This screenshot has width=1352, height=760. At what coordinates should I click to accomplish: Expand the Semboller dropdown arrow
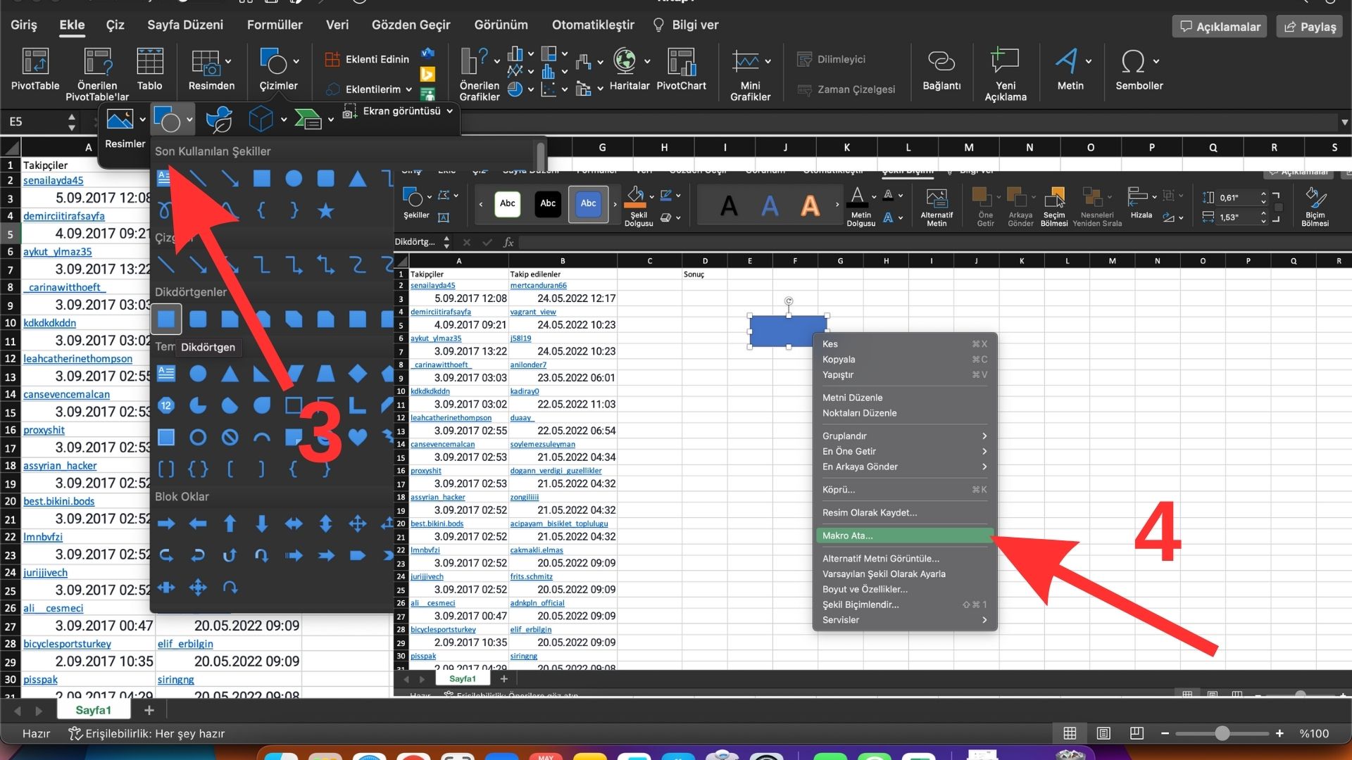[x=1156, y=61]
